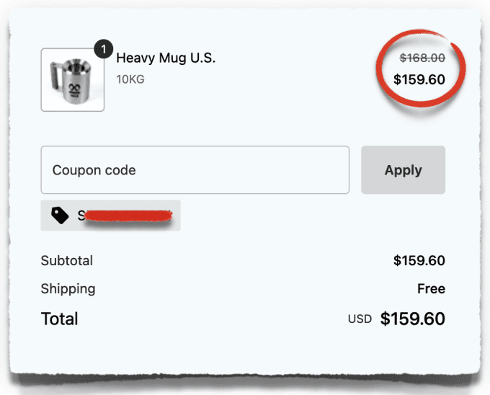
Task: Click the Free shipping value
Action: 431,289
